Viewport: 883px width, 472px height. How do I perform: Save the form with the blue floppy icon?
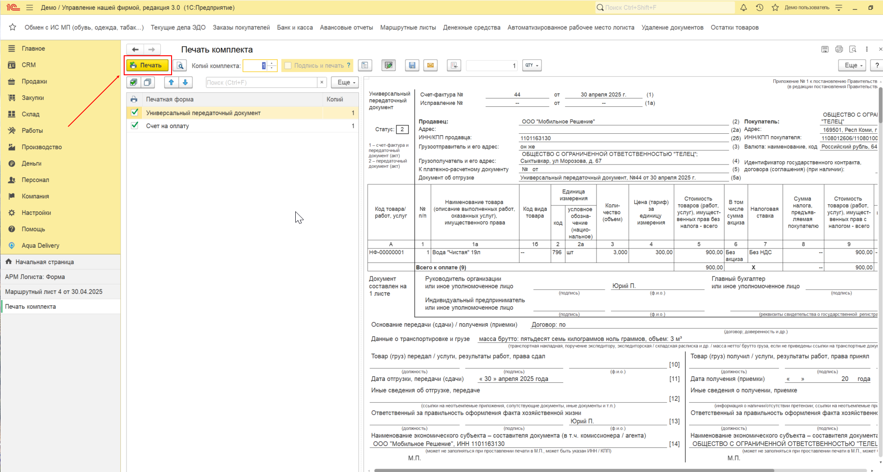pyautogui.click(x=412, y=66)
